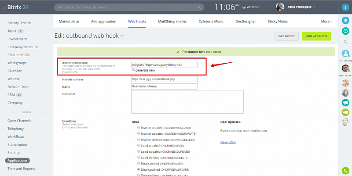Open the Marketplace tab
The width and height of the screenshot is (352, 176).
coord(69,22)
